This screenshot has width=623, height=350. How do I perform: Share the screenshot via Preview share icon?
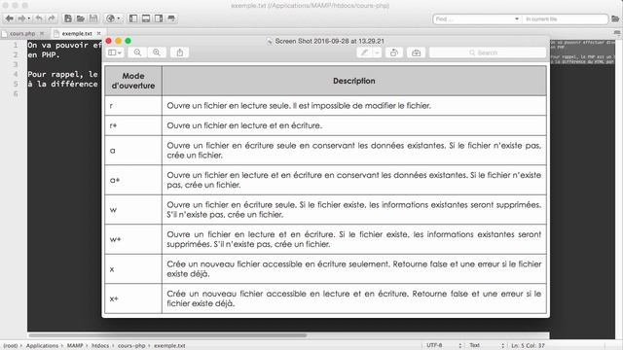pos(179,52)
